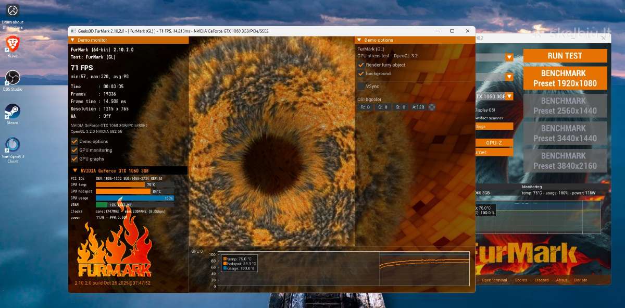Image resolution: width=625 pixels, height=308 pixels.
Task: Click the Artifact scanner option in launcher
Action: click(490, 118)
